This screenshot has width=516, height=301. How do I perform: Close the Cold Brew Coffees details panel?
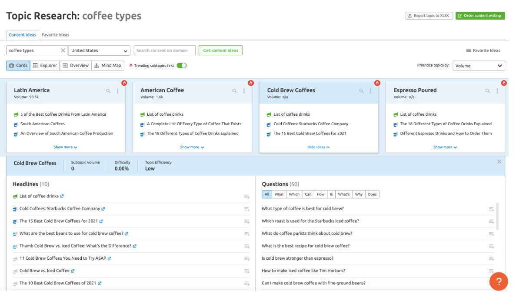tap(499, 162)
